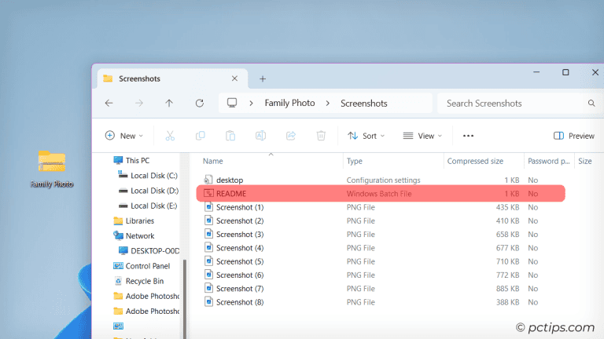This screenshot has width=604, height=339.
Task: Select Recycle Bin in navigation pane
Action: 144,281
